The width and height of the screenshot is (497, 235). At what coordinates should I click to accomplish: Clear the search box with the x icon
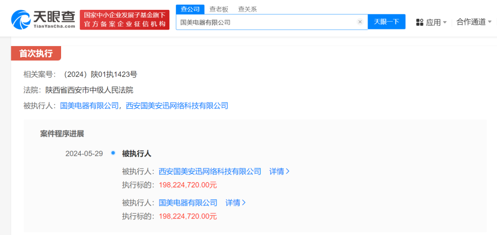click(x=360, y=22)
